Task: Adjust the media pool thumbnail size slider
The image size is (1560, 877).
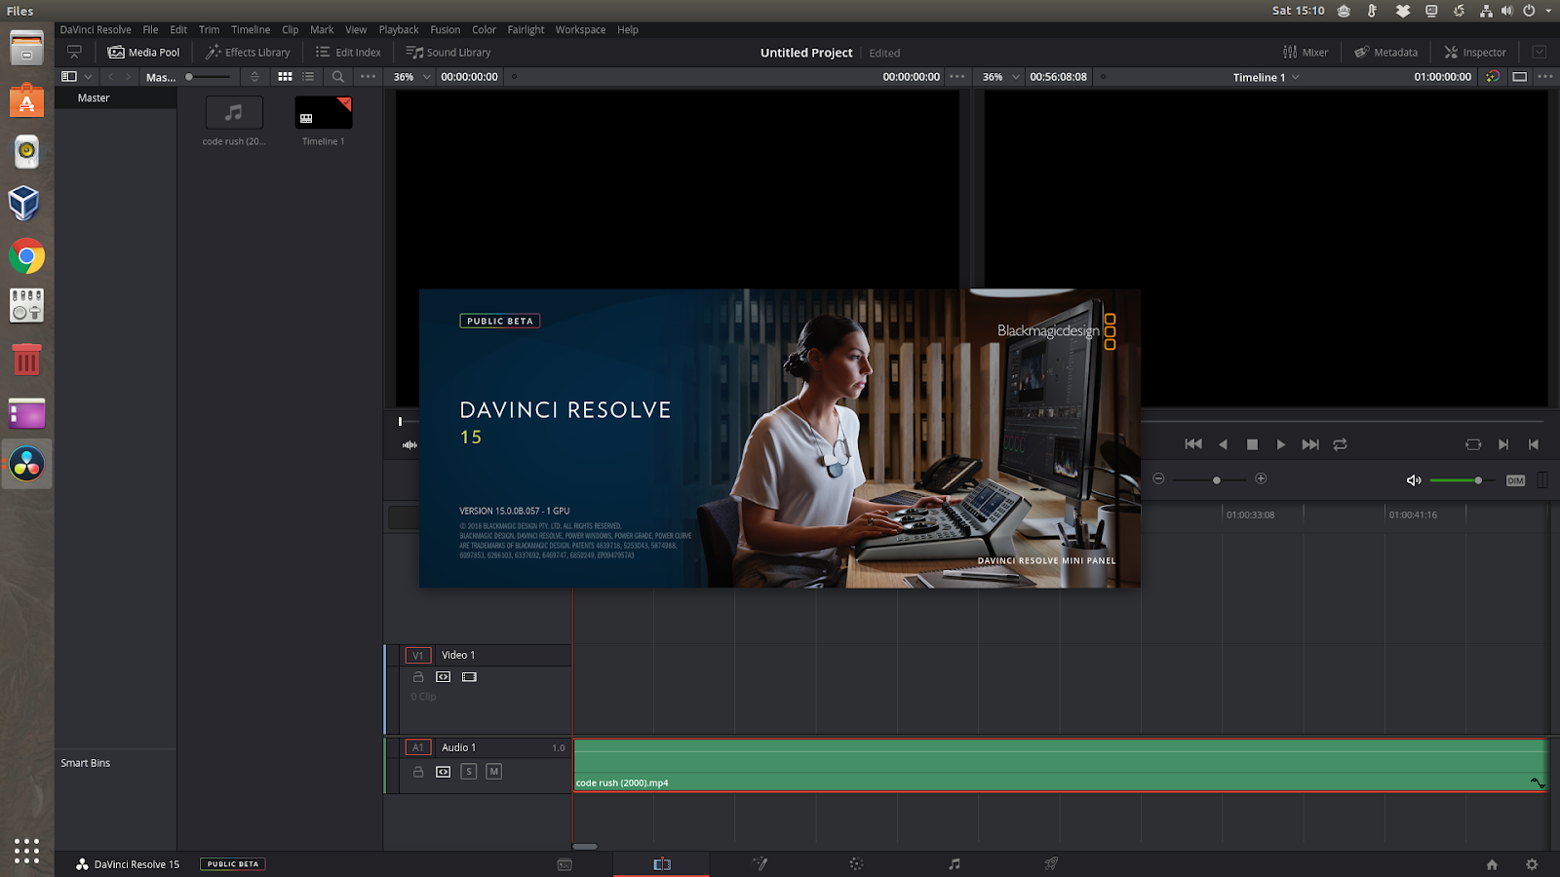Action: point(208,77)
